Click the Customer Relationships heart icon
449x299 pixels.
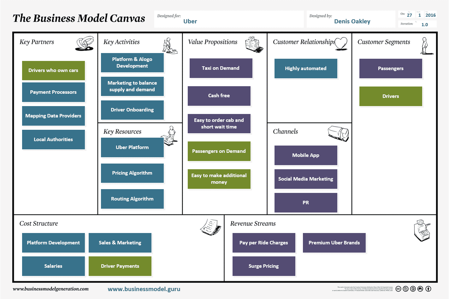[341, 44]
